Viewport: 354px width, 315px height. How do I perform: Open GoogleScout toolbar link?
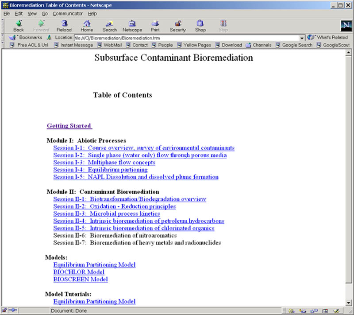click(x=333, y=45)
